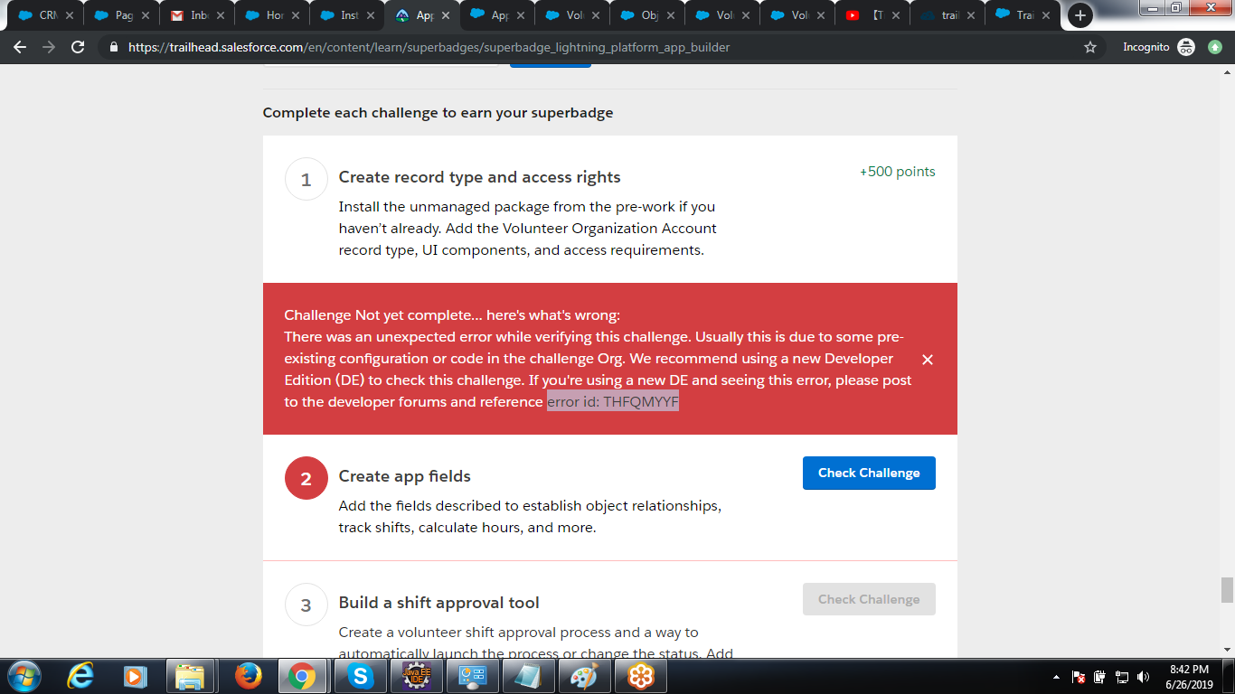Click the greyed-out Check Challenge button

[869, 599]
